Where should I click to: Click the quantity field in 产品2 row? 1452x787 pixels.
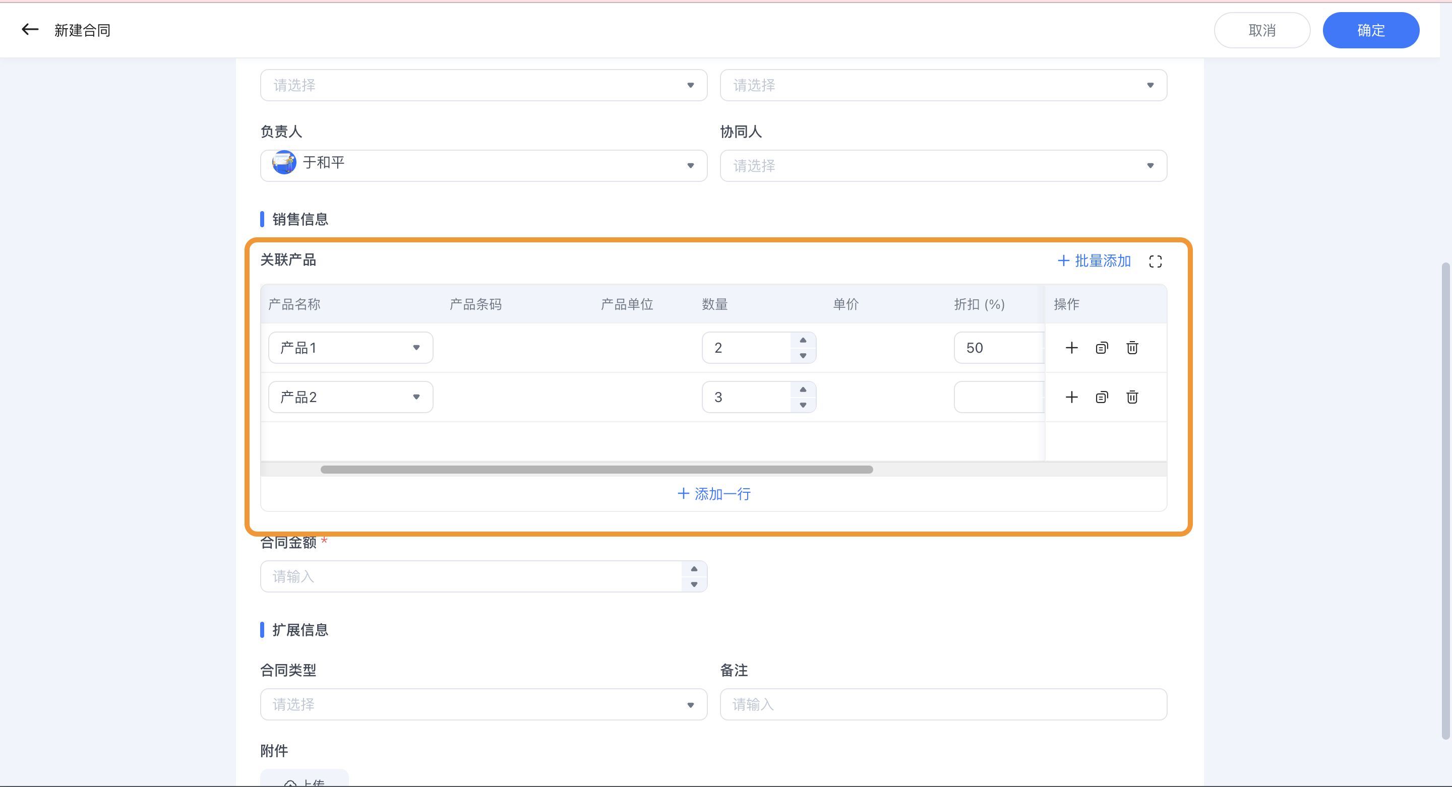click(746, 397)
